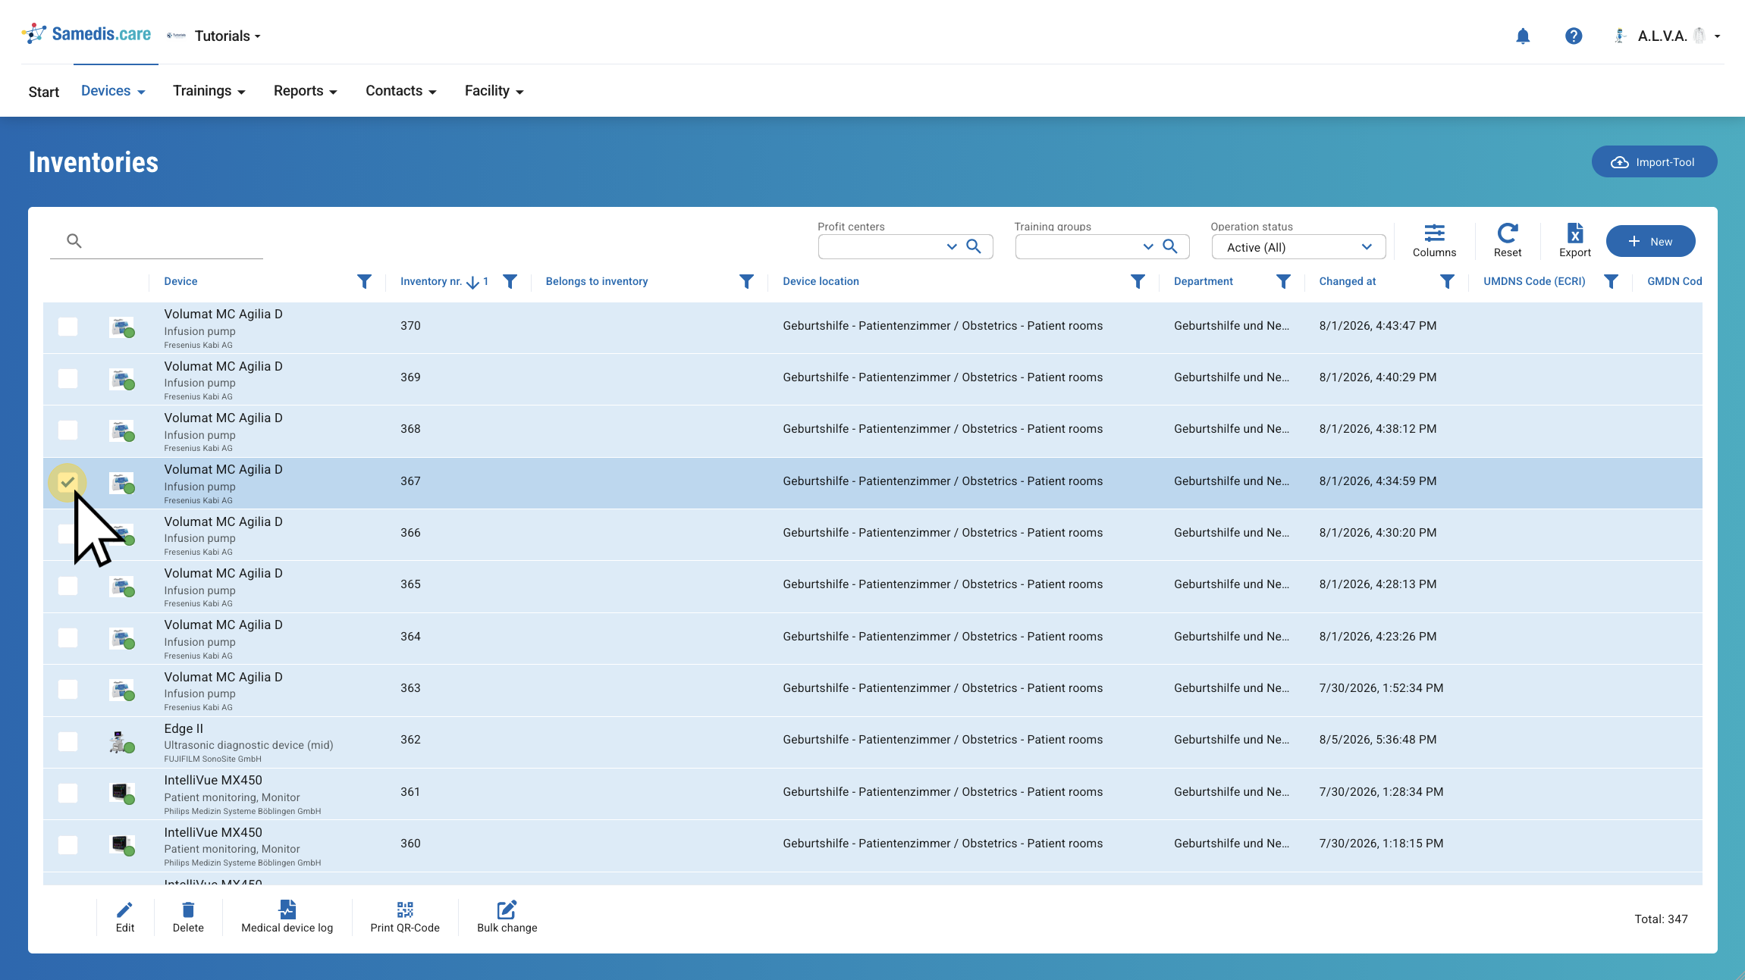1745x980 pixels.
Task: Click the Samedis.care logo
Action: click(86, 34)
